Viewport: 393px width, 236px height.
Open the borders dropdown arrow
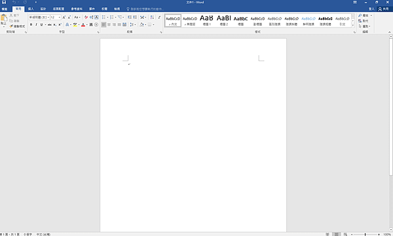coord(153,24)
